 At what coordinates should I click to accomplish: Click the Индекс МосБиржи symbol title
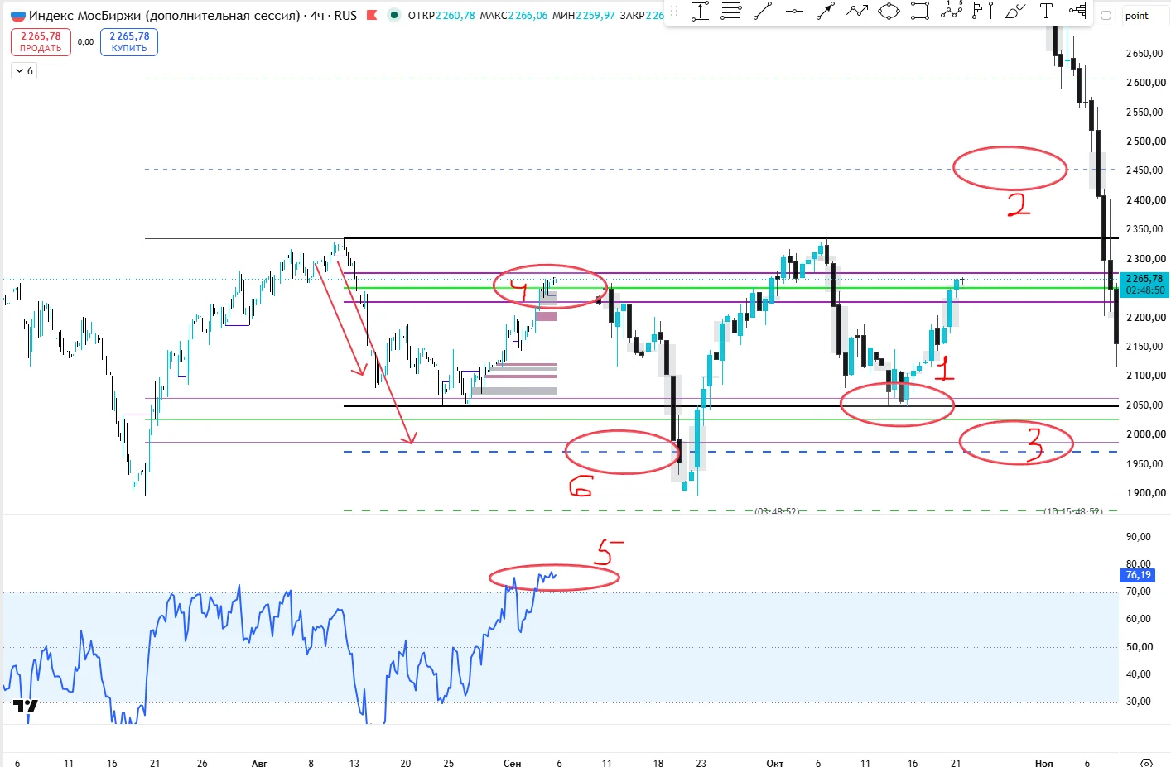click(164, 15)
